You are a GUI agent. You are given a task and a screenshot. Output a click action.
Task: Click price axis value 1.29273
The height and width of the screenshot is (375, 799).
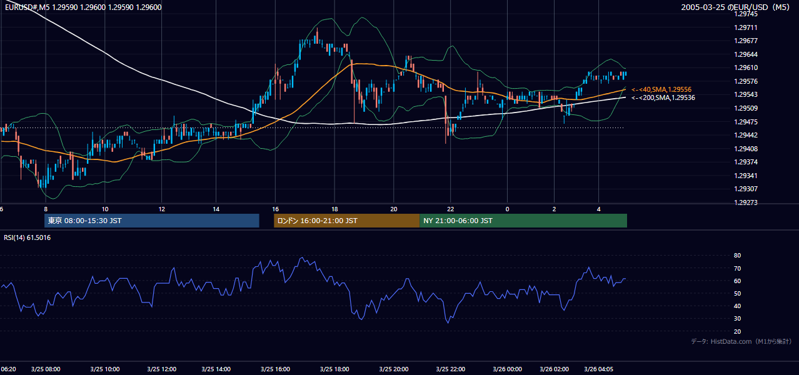tap(745, 202)
